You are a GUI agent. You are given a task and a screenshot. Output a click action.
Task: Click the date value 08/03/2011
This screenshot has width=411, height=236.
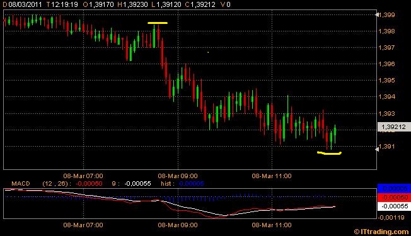click(25, 4)
